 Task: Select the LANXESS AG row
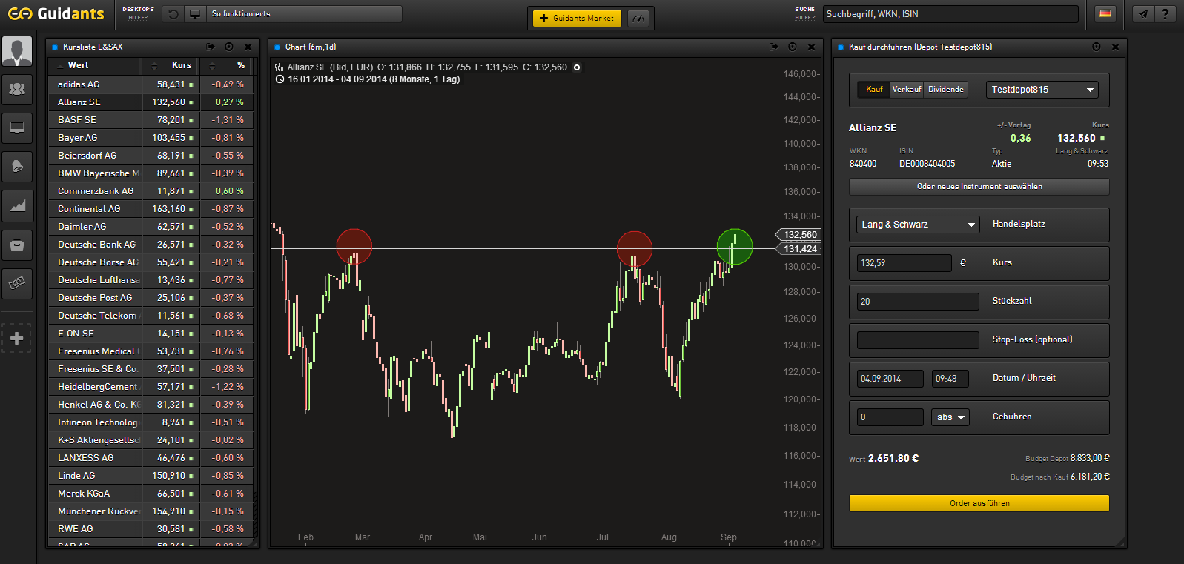(151, 458)
